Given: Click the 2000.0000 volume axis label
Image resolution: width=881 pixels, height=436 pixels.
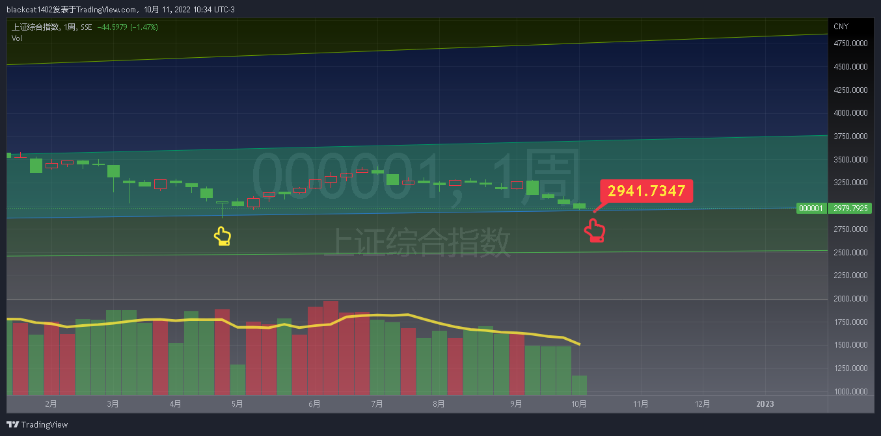Looking at the screenshot, I should (851, 299).
